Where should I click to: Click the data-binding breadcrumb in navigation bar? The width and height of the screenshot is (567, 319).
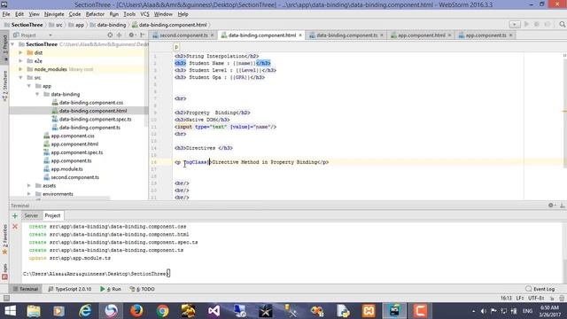click(x=108, y=25)
